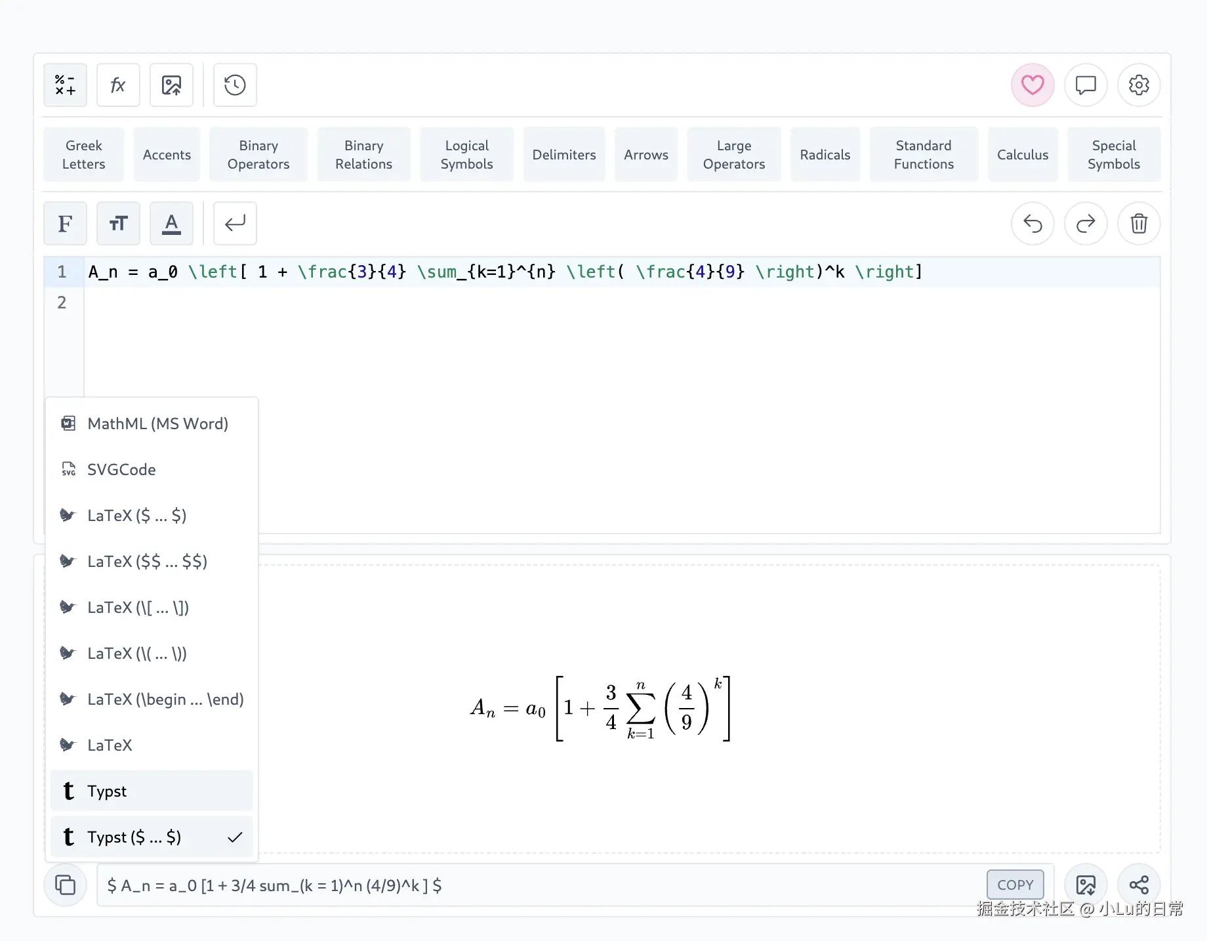Toggle the output format selector button
The width and height of the screenshot is (1207, 941).
click(65, 885)
